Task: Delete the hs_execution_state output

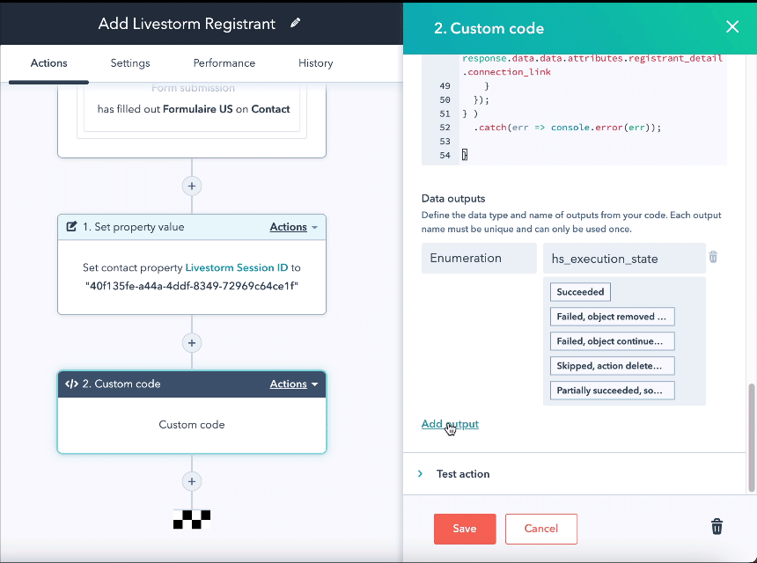Action: (x=713, y=257)
